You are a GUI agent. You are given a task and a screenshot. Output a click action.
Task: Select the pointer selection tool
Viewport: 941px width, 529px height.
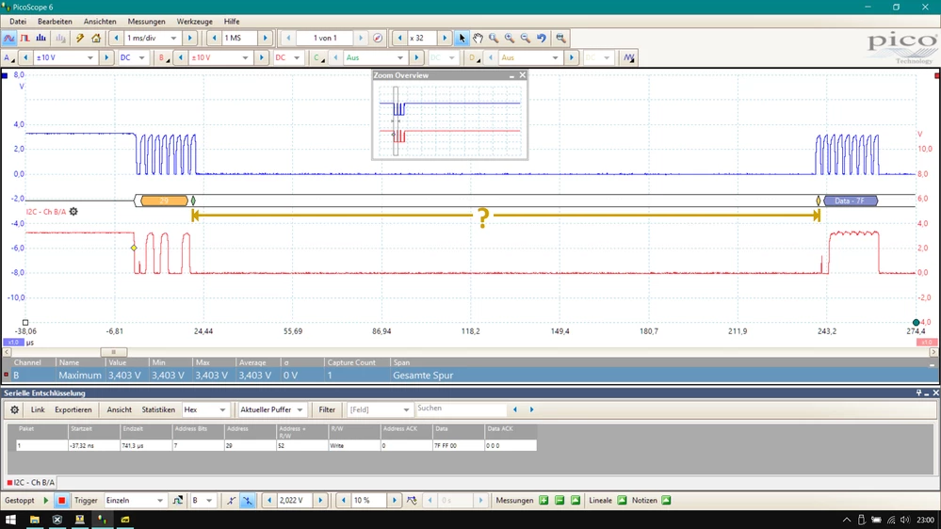462,38
